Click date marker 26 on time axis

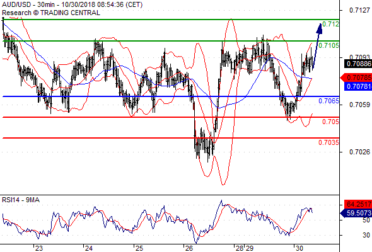[189, 248]
